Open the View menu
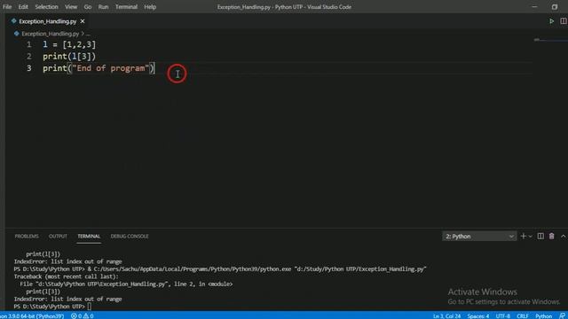The height and width of the screenshot is (319, 568). click(x=71, y=7)
